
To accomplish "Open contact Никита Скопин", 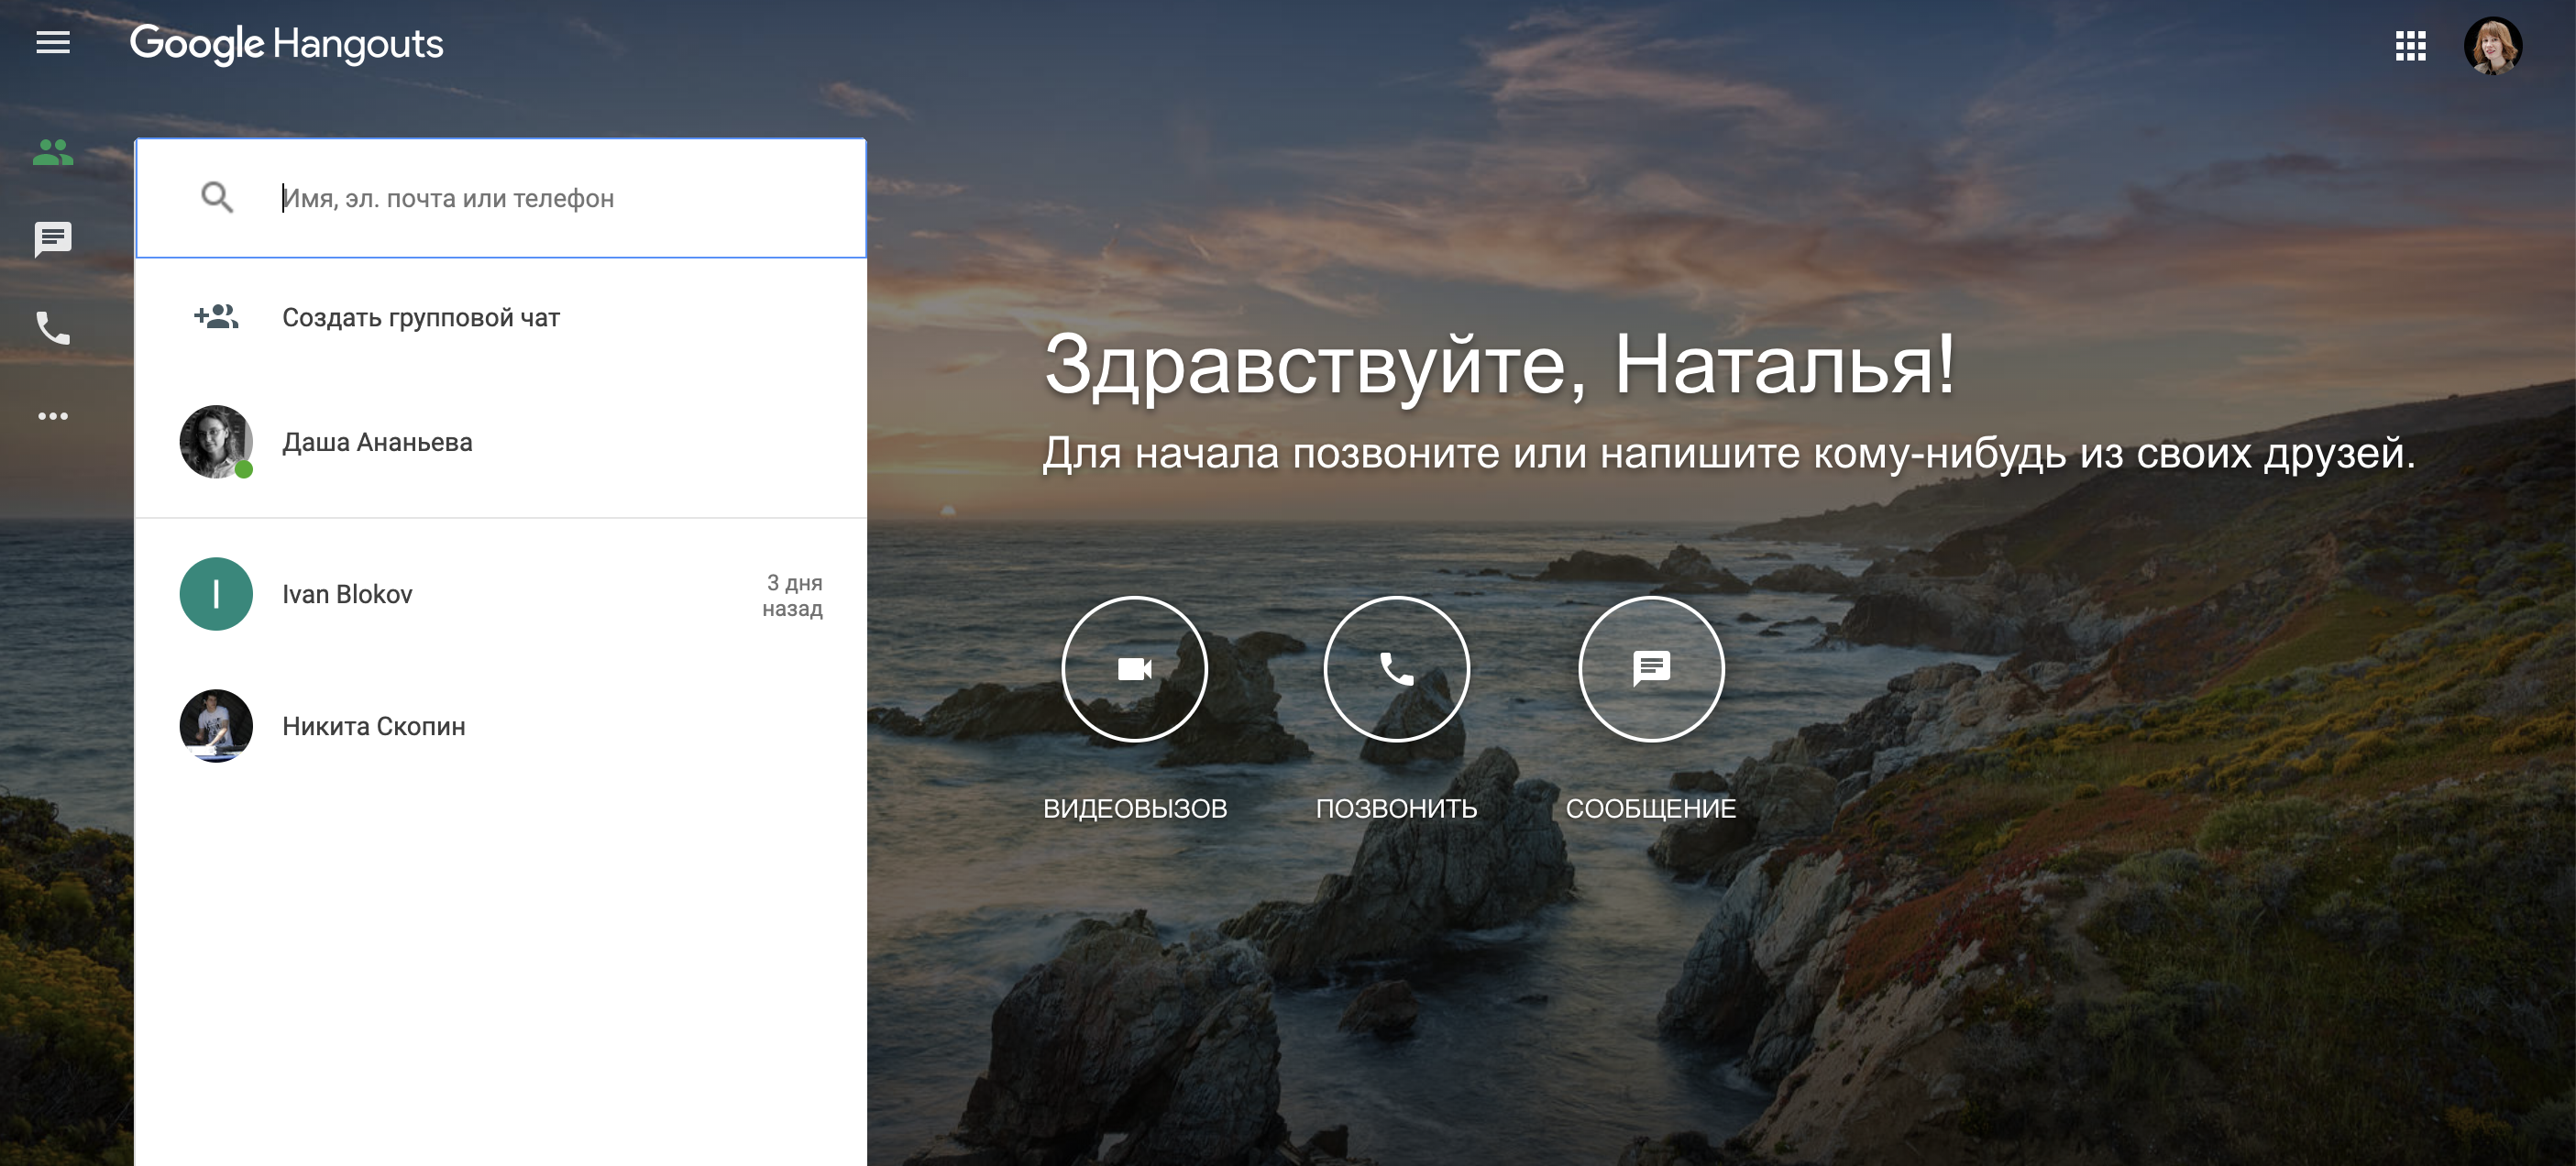I will [x=373, y=726].
